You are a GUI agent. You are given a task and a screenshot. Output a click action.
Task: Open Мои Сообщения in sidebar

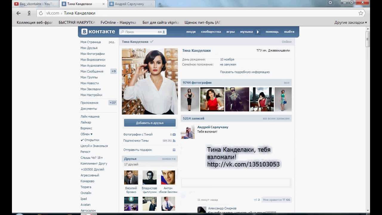pos(92,71)
